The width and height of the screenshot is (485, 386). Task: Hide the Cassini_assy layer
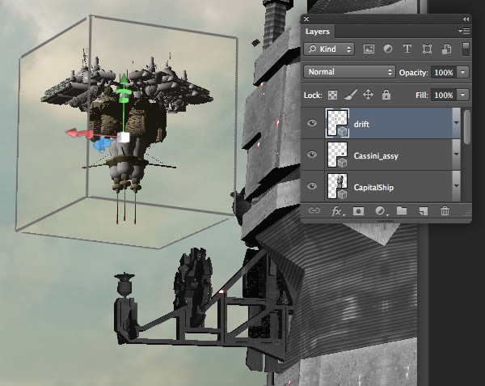coord(312,155)
